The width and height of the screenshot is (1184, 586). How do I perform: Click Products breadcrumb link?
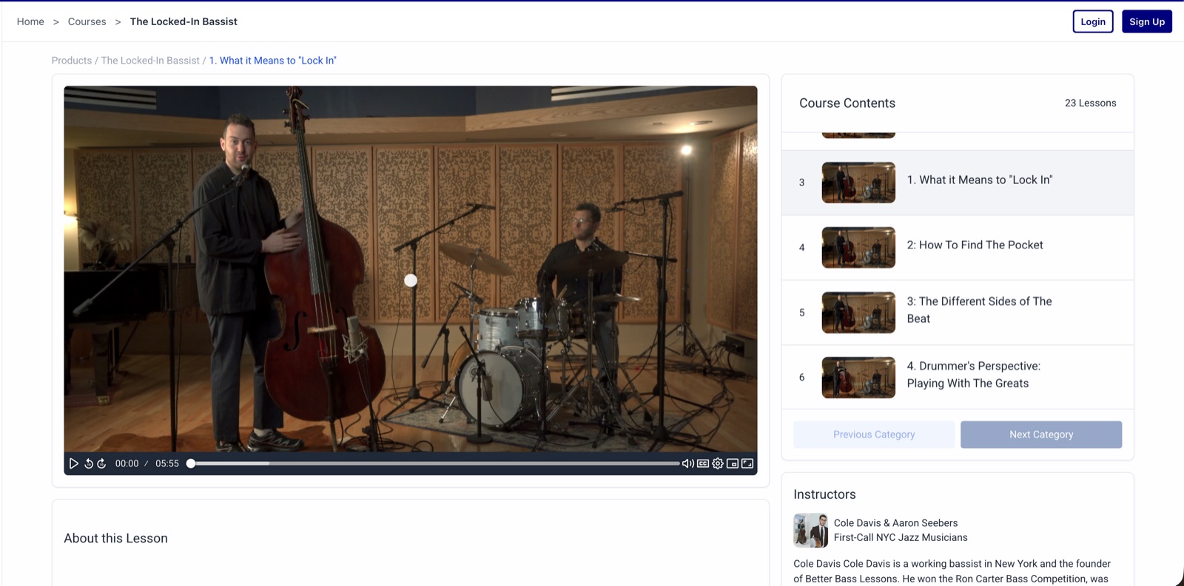tap(72, 61)
